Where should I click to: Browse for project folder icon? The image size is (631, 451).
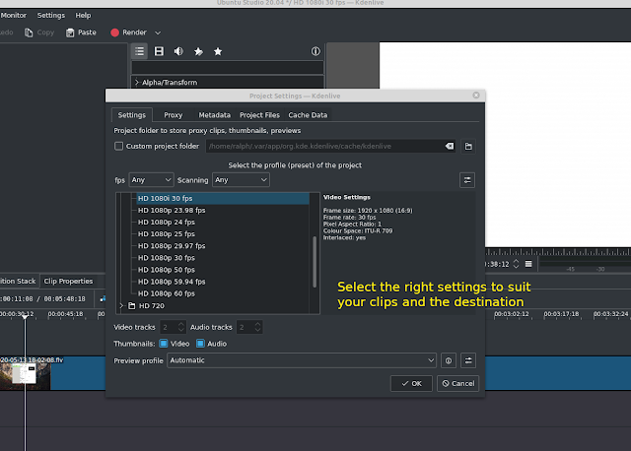tap(468, 147)
